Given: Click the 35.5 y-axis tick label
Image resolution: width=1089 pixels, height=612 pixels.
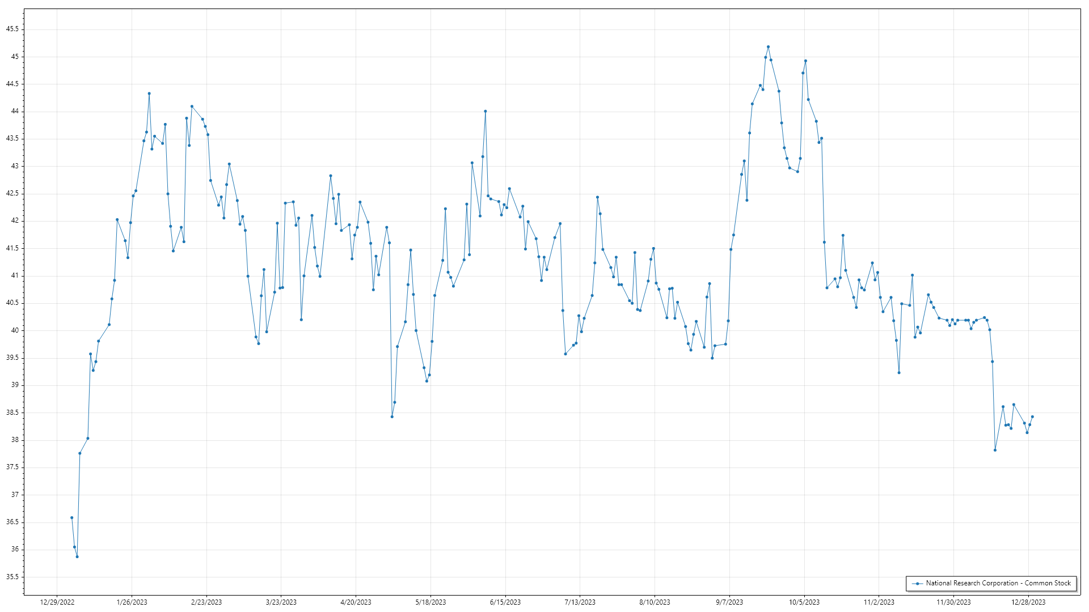Looking at the screenshot, I should [12, 577].
